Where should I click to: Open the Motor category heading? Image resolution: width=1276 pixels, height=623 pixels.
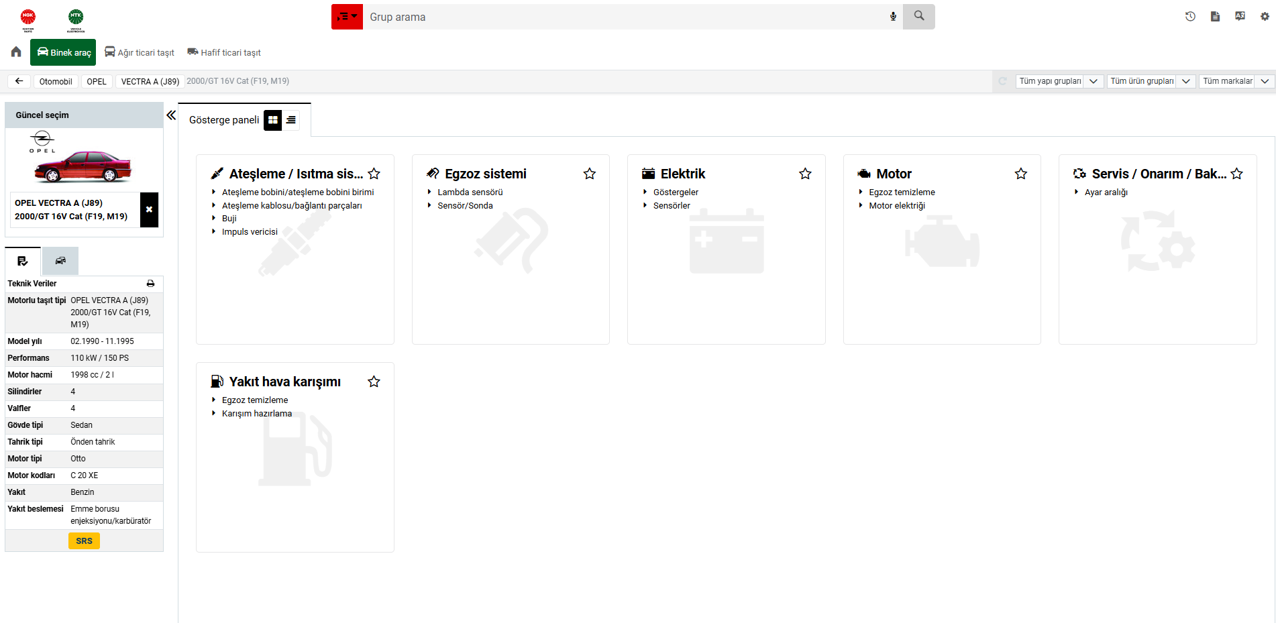point(894,174)
